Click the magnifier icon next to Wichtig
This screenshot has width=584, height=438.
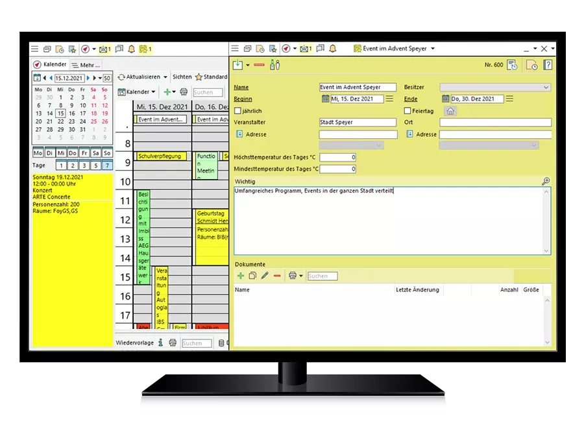(x=546, y=182)
